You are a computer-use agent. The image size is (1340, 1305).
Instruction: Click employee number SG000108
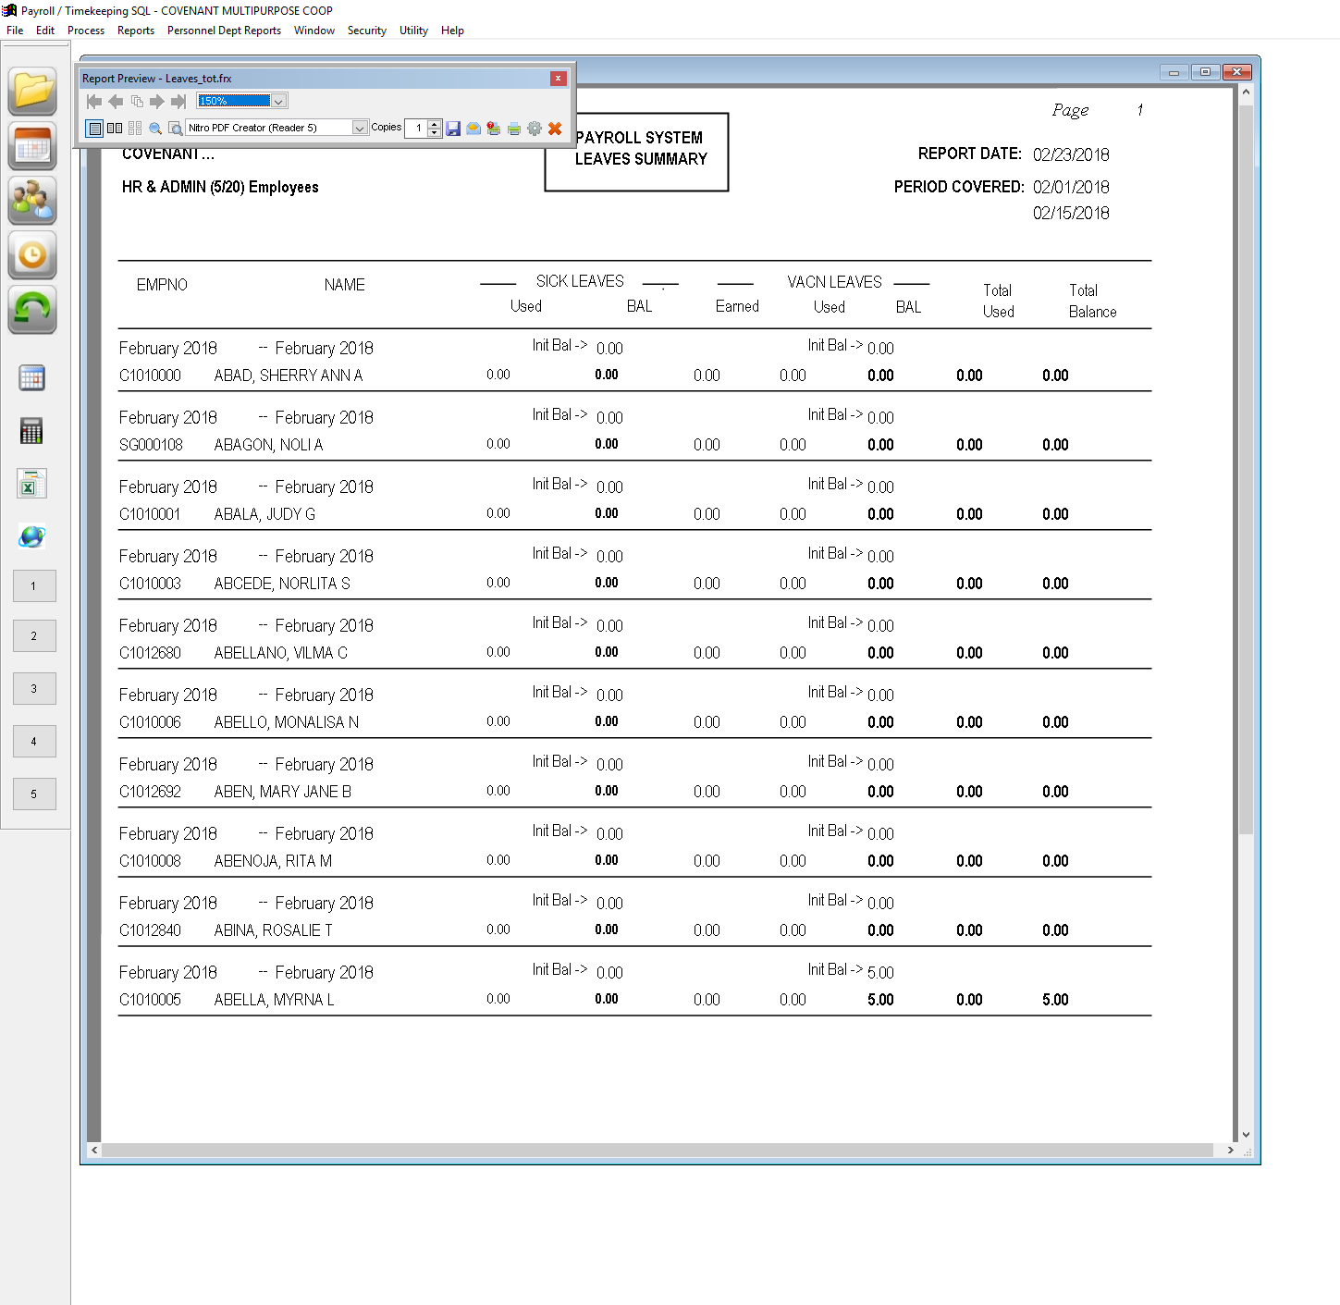point(151,445)
